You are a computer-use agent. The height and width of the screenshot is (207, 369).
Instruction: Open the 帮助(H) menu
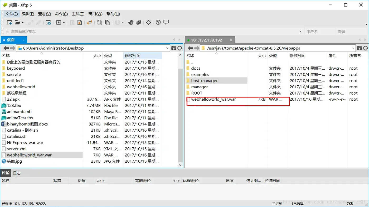(113, 14)
